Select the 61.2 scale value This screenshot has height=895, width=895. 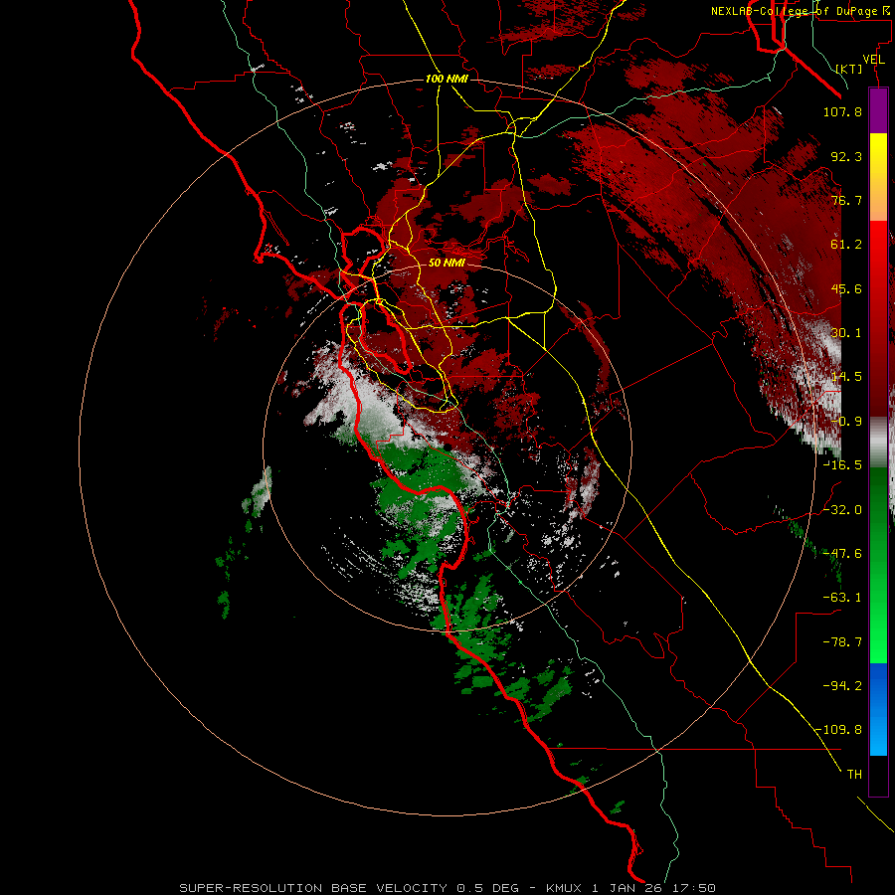846,245
